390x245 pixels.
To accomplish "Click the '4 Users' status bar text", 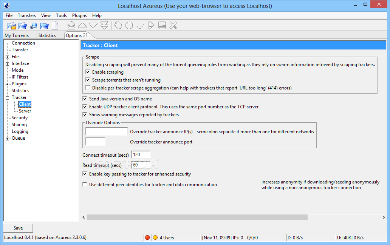I will [167, 238].
